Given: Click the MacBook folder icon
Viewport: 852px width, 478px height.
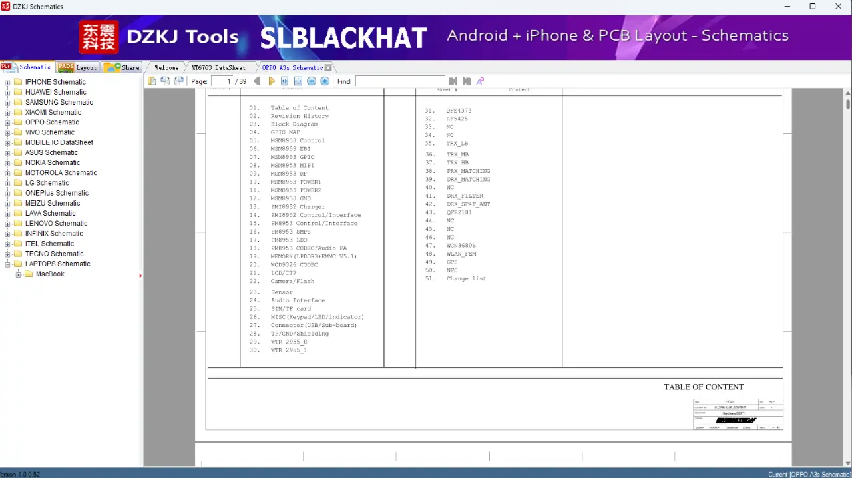Looking at the screenshot, I should point(29,274).
